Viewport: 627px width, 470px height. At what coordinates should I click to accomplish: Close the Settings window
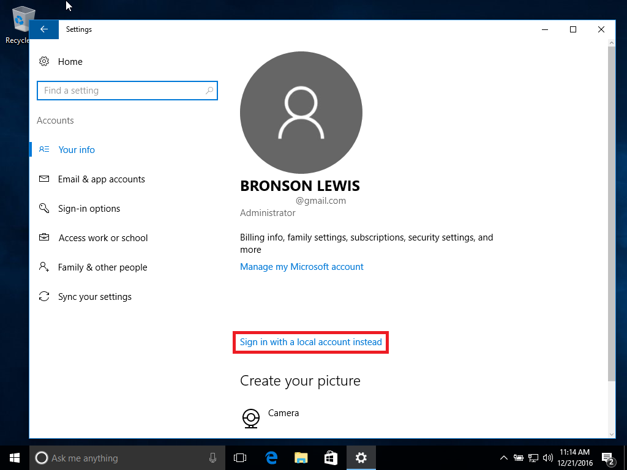(601, 29)
